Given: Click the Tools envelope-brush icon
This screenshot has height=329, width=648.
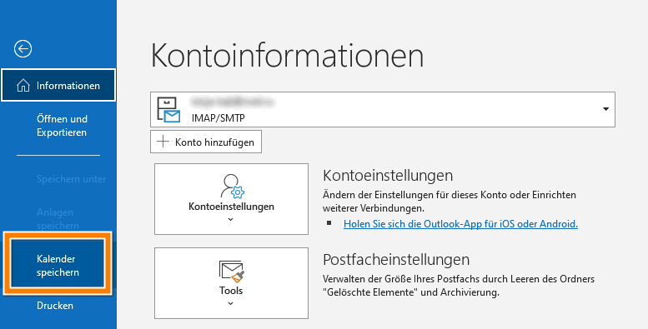Looking at the screenshot, I should point(232,271).
